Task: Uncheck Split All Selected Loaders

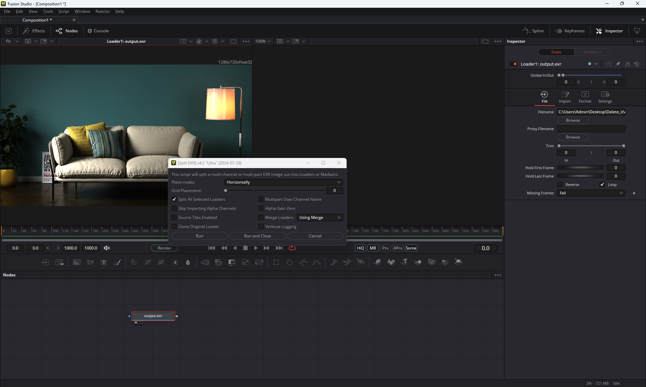Action: tap(174, 199)
